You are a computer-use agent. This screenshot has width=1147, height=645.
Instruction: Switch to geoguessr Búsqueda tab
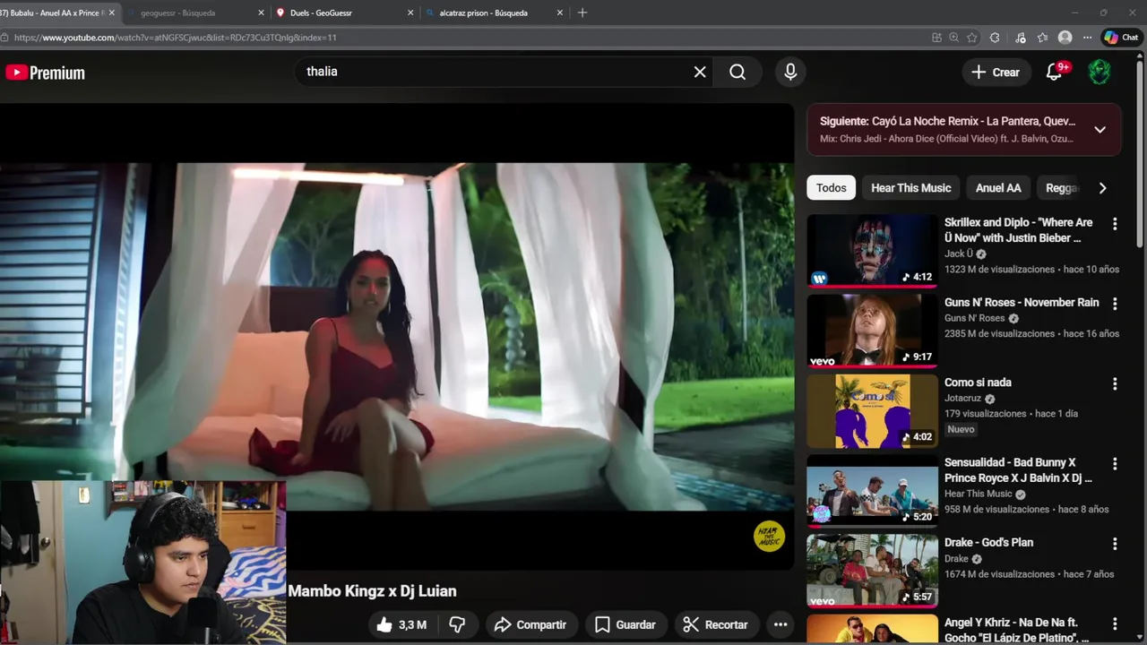pos(177,13)
